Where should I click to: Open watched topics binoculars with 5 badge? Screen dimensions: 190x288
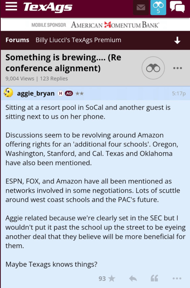(x=158, y=8)
